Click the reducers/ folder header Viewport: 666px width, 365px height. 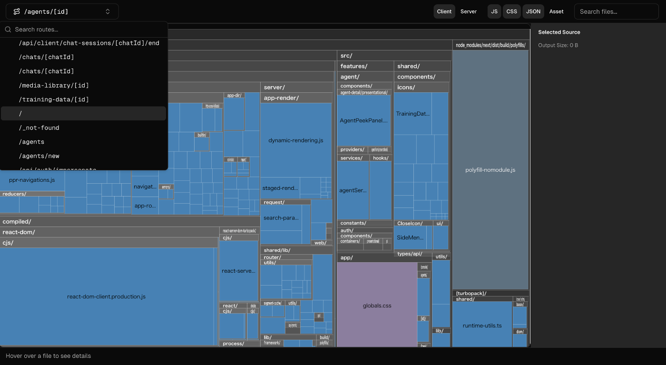tap(32, 194)
